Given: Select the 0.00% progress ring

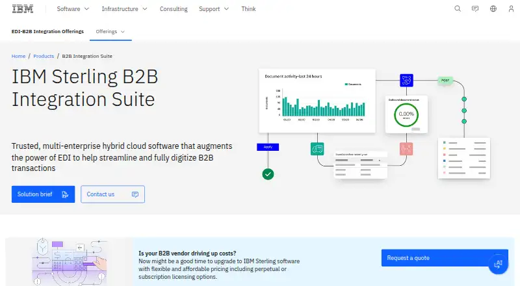Looking at the screenshot, I should tap(406, 115).
